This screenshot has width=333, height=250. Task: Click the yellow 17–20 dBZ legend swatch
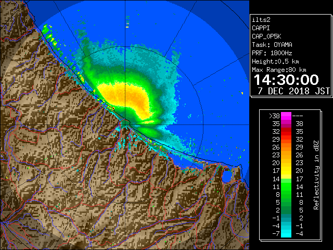pyautogui.click(x=286, y=171)
